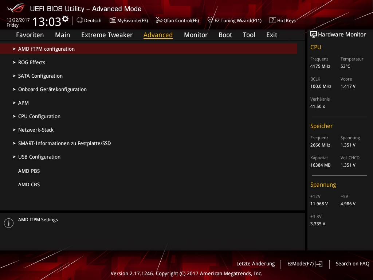Click the Vcore value 1.417 V
The image size is (373, 280).
pyautogui.click(x=348, y=86)
